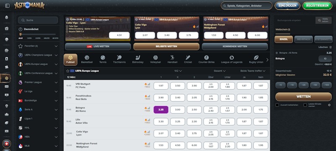
Task: Toggle the sidebar panel icon
Action: pos(7,6)
